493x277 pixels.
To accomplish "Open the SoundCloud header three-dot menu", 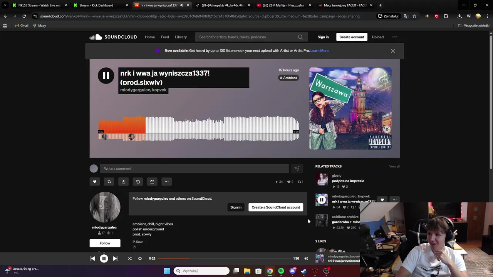I will click(x=395, y=37).
